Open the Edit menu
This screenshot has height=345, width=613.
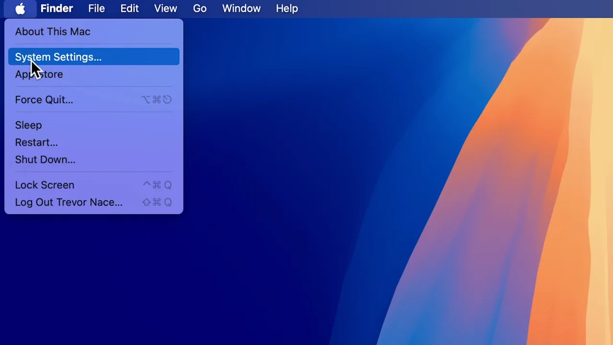point(129,8)
